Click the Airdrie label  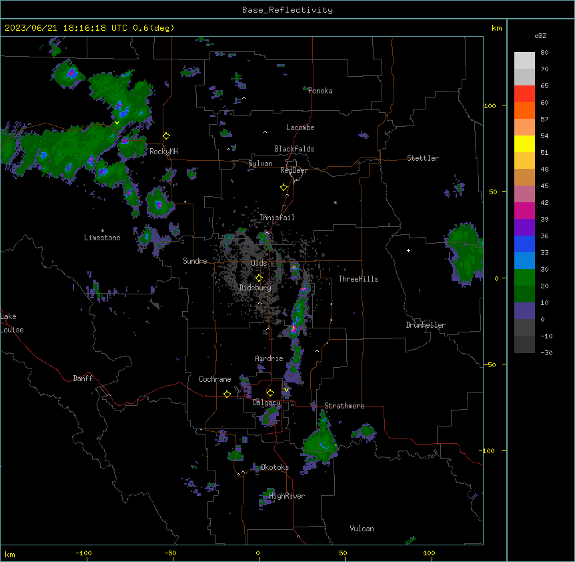tap(269, 358)
